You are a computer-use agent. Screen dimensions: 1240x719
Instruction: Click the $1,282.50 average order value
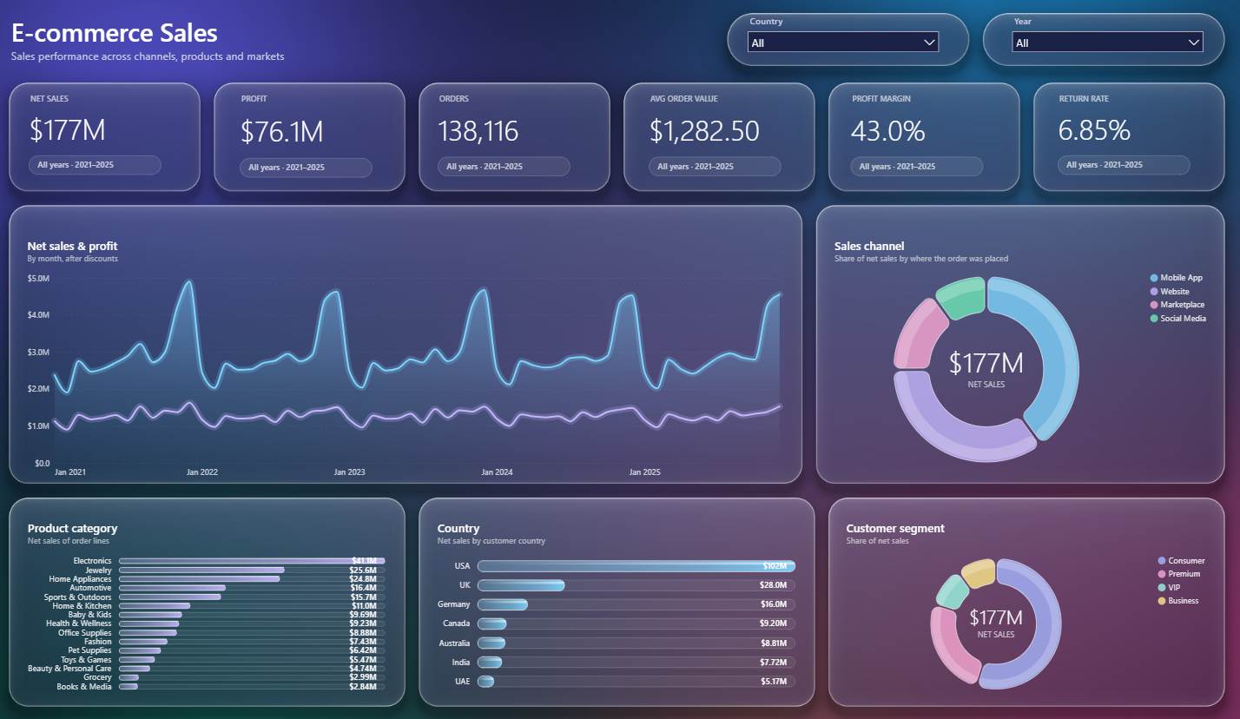tap(704, 131)
